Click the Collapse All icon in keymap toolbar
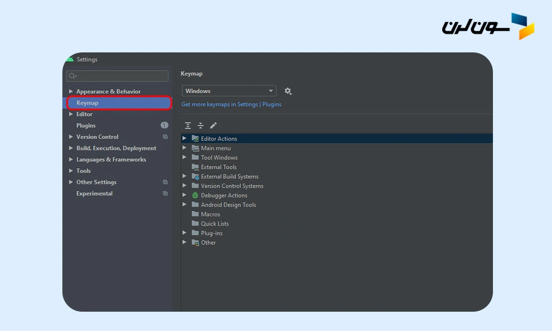Image resolution: width=552 pixels, height=331 pixels. [200, 126]
